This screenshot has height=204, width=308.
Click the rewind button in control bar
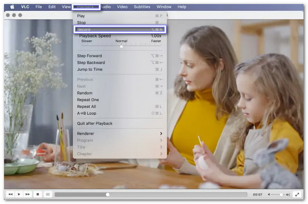(11, 194)
